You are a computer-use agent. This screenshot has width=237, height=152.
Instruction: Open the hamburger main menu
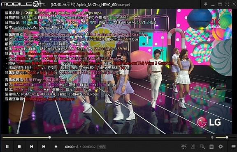(x=233, y=146)
